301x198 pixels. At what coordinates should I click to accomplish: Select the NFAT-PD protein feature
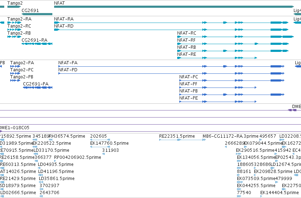pos(171,73)
